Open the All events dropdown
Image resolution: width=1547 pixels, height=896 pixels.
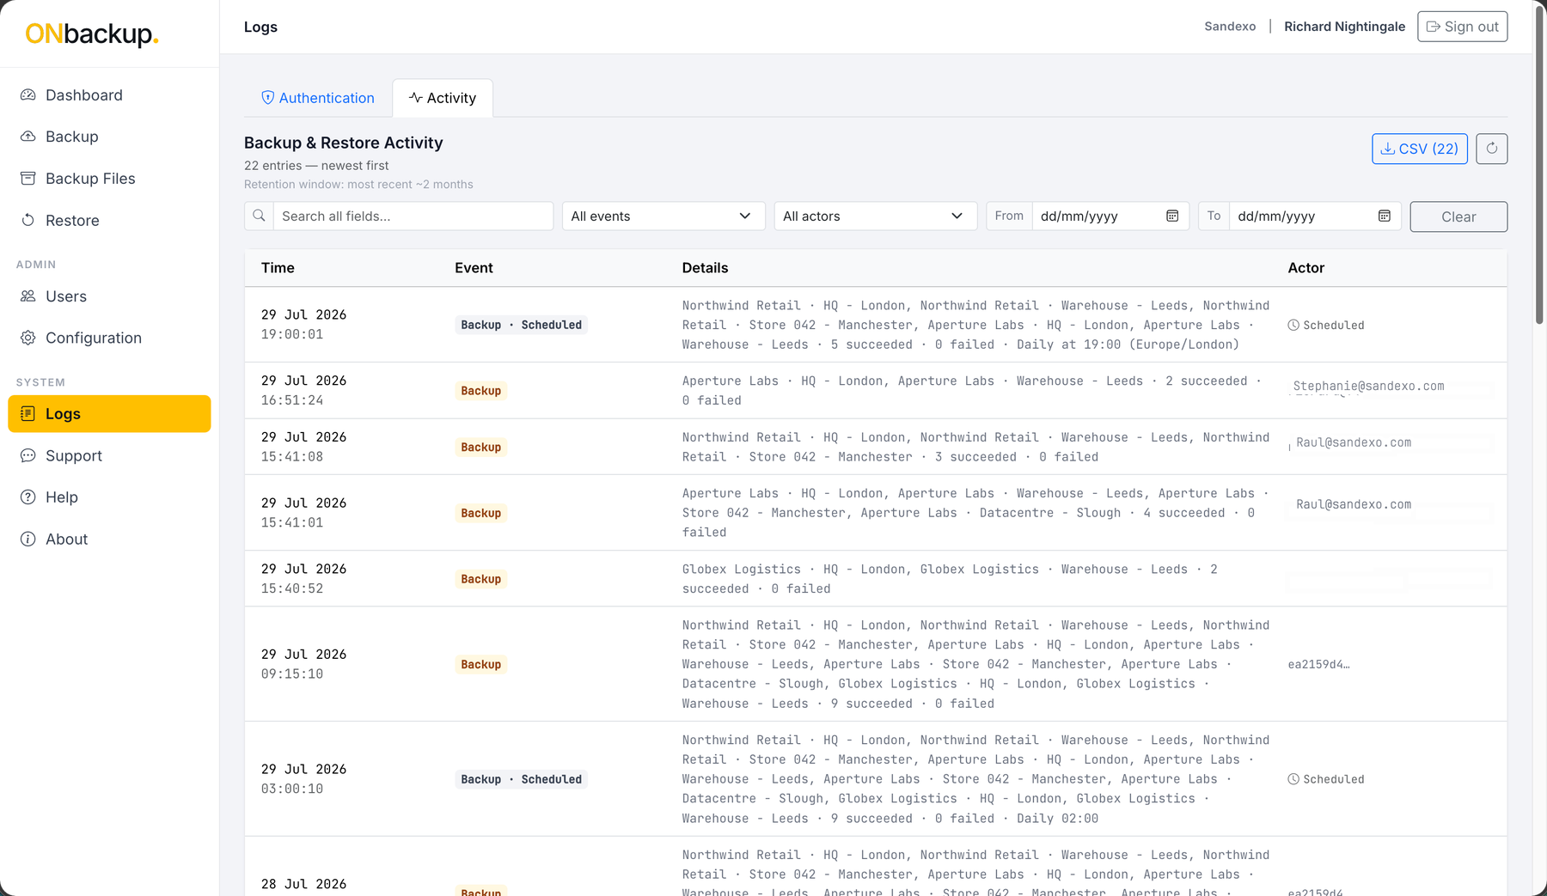tap(663, 216)
